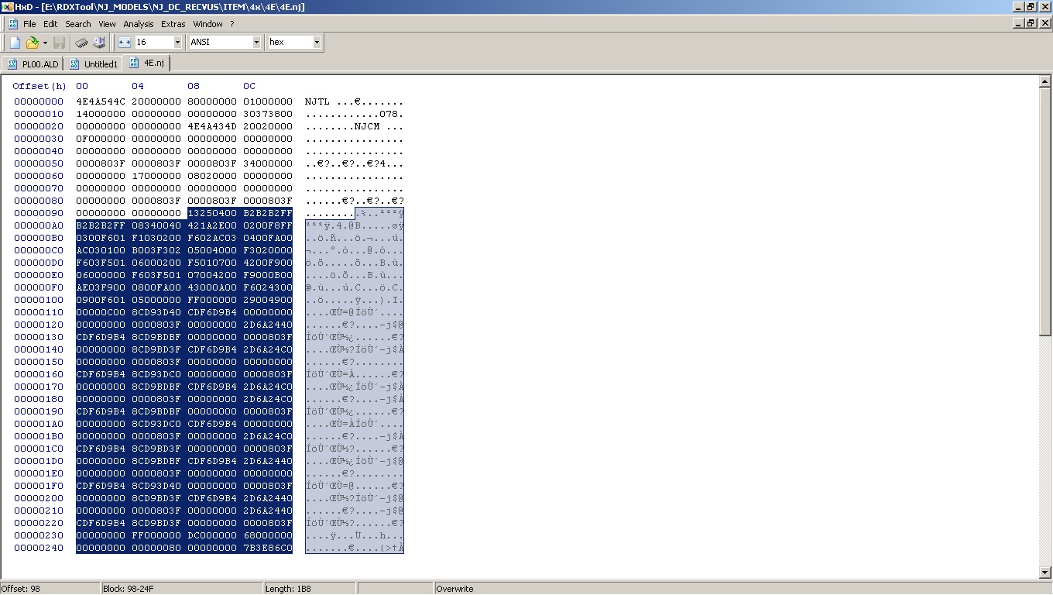Minimize the inner document window
This screenshot has height=595, width=1053.
click(1018, 23)
